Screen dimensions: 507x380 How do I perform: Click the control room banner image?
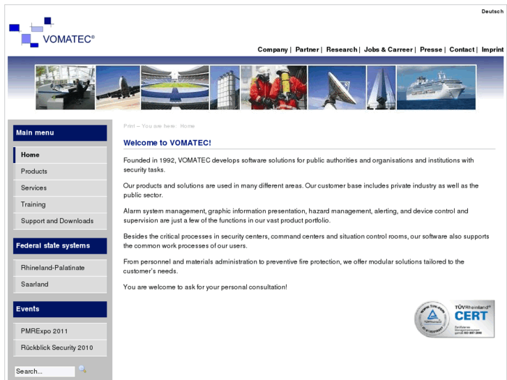pos(66,87)
